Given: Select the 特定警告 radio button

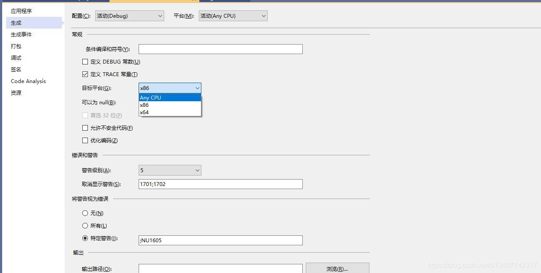Looking at the screenshot, I should (x=85, y=238).
